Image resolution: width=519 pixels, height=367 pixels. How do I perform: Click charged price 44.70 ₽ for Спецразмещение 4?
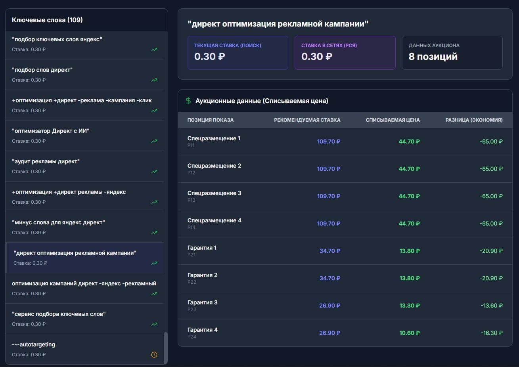click(409, 224)
